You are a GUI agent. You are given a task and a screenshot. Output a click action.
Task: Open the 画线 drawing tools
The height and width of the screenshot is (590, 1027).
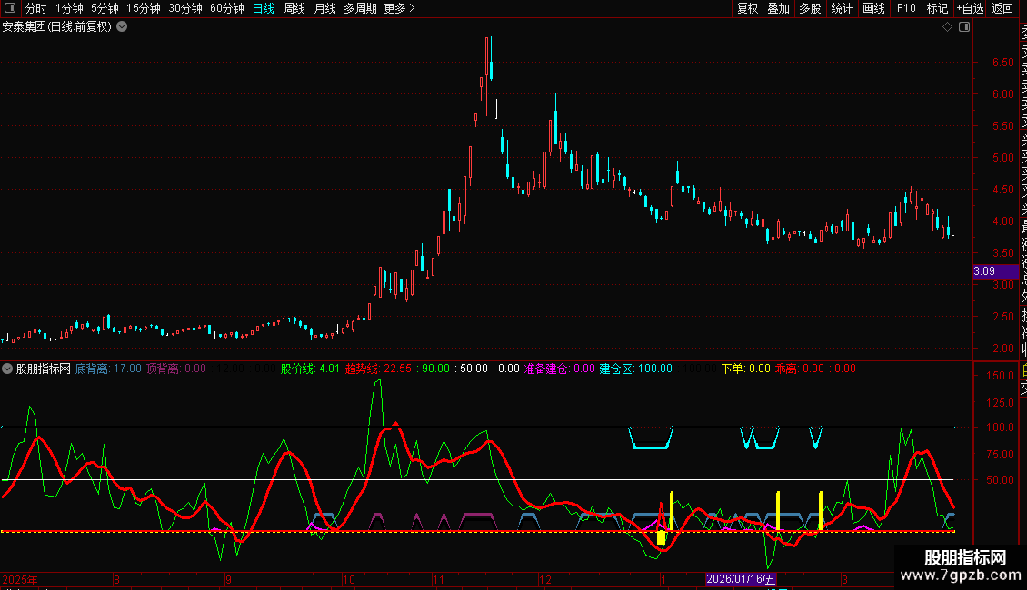pos(873,8)
